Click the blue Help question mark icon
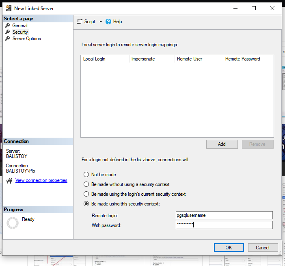 click(108, 22)
